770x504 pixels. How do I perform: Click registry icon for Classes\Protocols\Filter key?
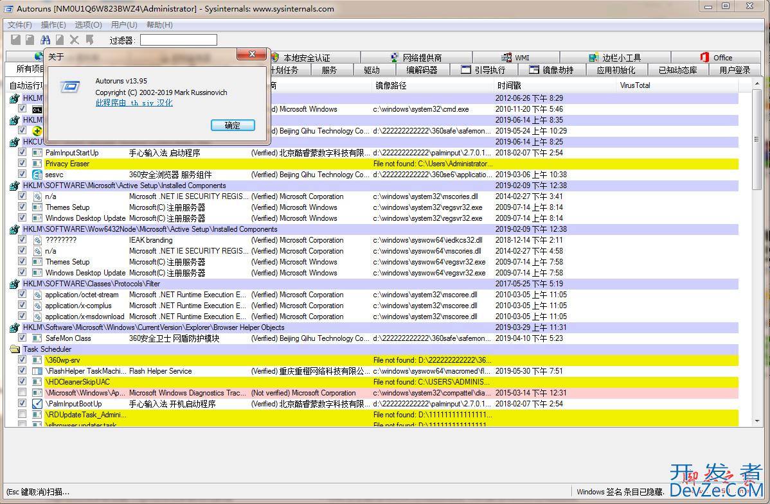[x=14, y=284]
